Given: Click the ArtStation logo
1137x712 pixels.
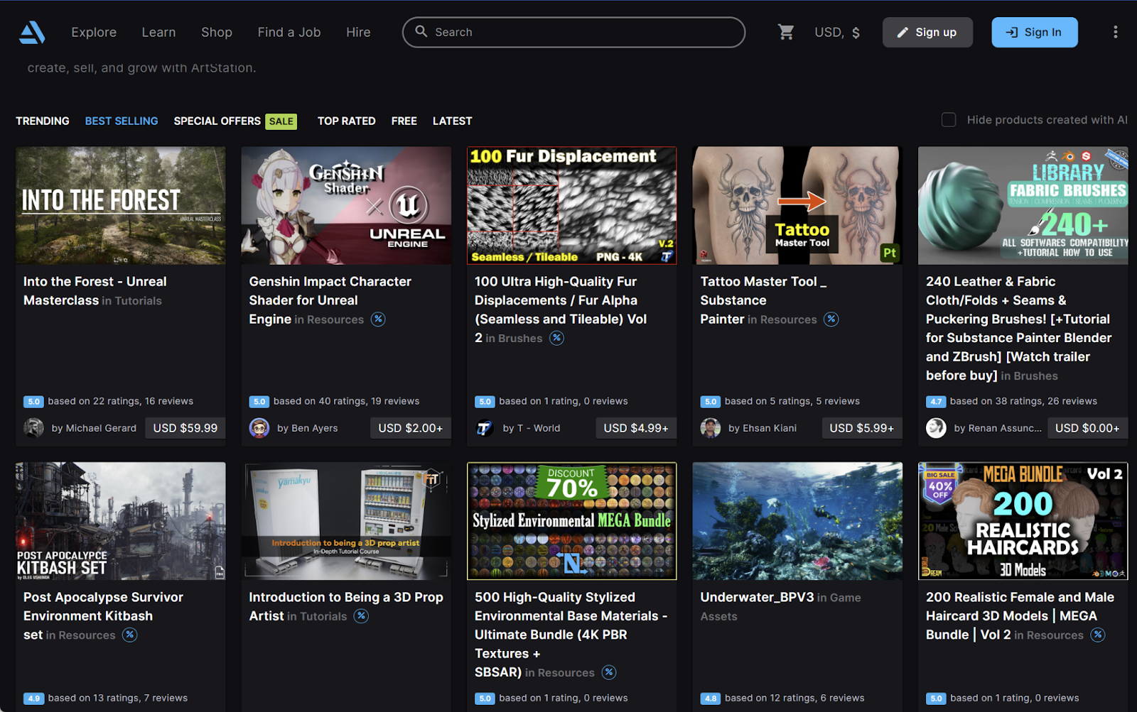Looking at the screenshot, I should point(32,32).
